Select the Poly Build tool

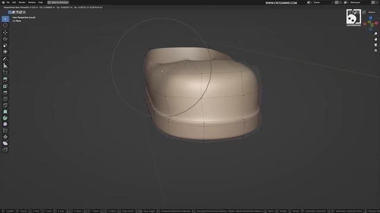5,112
